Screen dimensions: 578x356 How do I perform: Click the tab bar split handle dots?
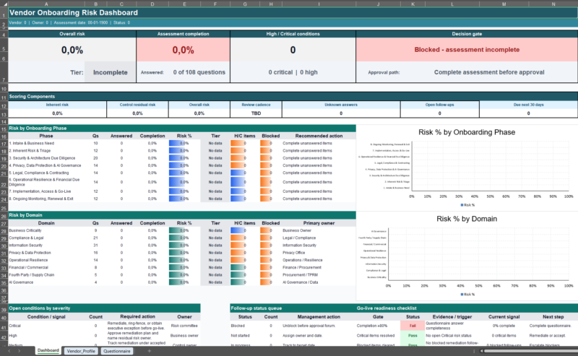tap(474, 351)
